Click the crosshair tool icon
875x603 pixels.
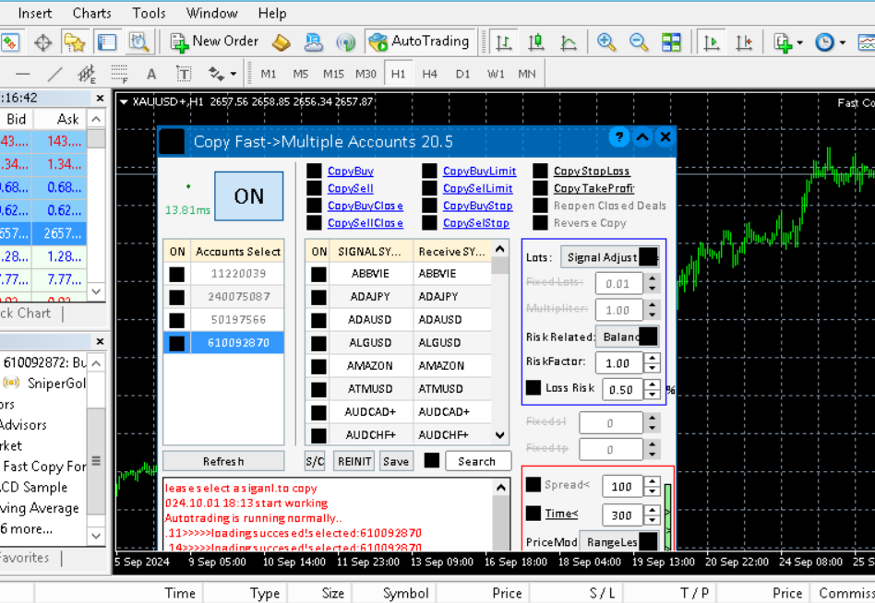click(x=43, y=42)
